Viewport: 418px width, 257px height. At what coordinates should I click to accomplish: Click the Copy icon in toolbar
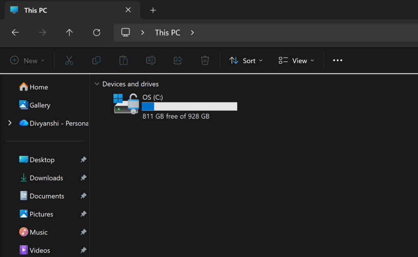pyautogui.click(x=96, y=60)
